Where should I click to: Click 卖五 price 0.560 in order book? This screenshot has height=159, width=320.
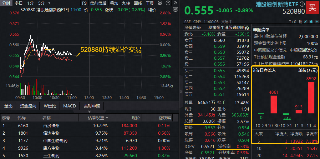(219, 40)
